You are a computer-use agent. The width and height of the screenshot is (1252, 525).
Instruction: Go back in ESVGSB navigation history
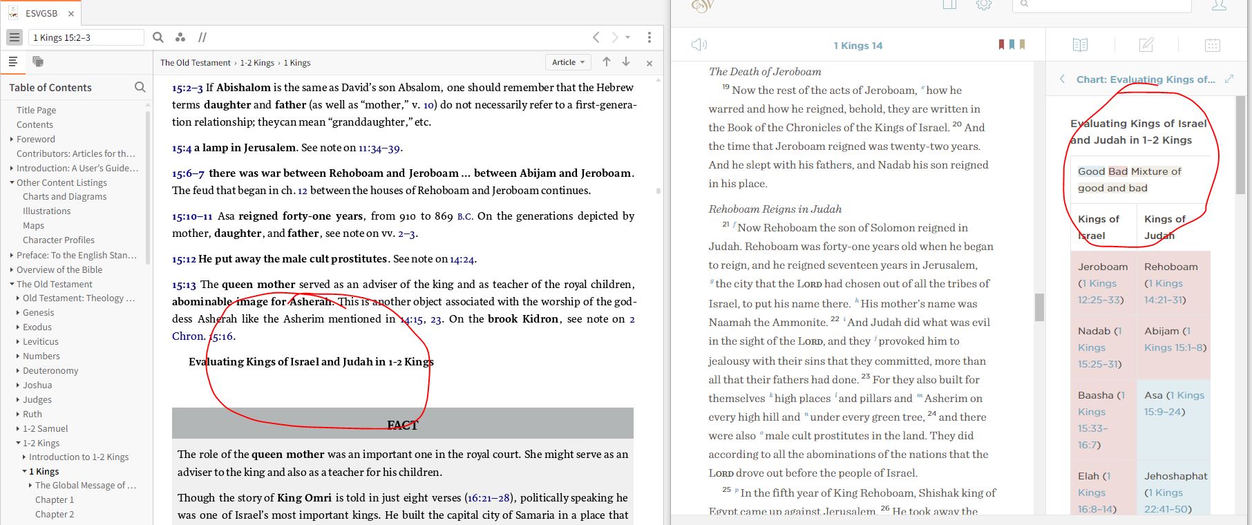[596, 37]
